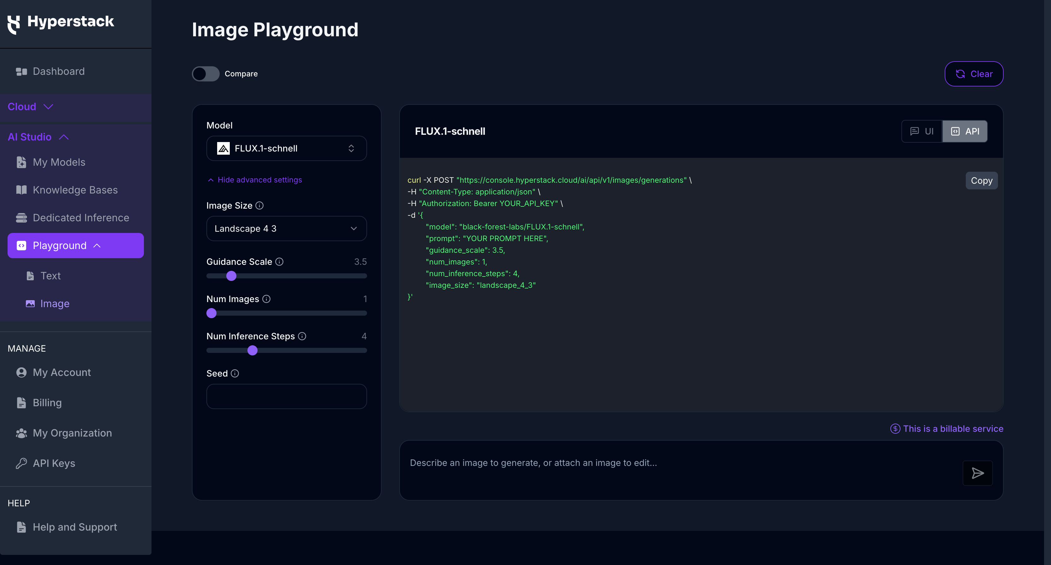The width and height of the screenshot is (1051, 565).
Task: Click the Help and Support icon
Action: click(x=21, y=527)
